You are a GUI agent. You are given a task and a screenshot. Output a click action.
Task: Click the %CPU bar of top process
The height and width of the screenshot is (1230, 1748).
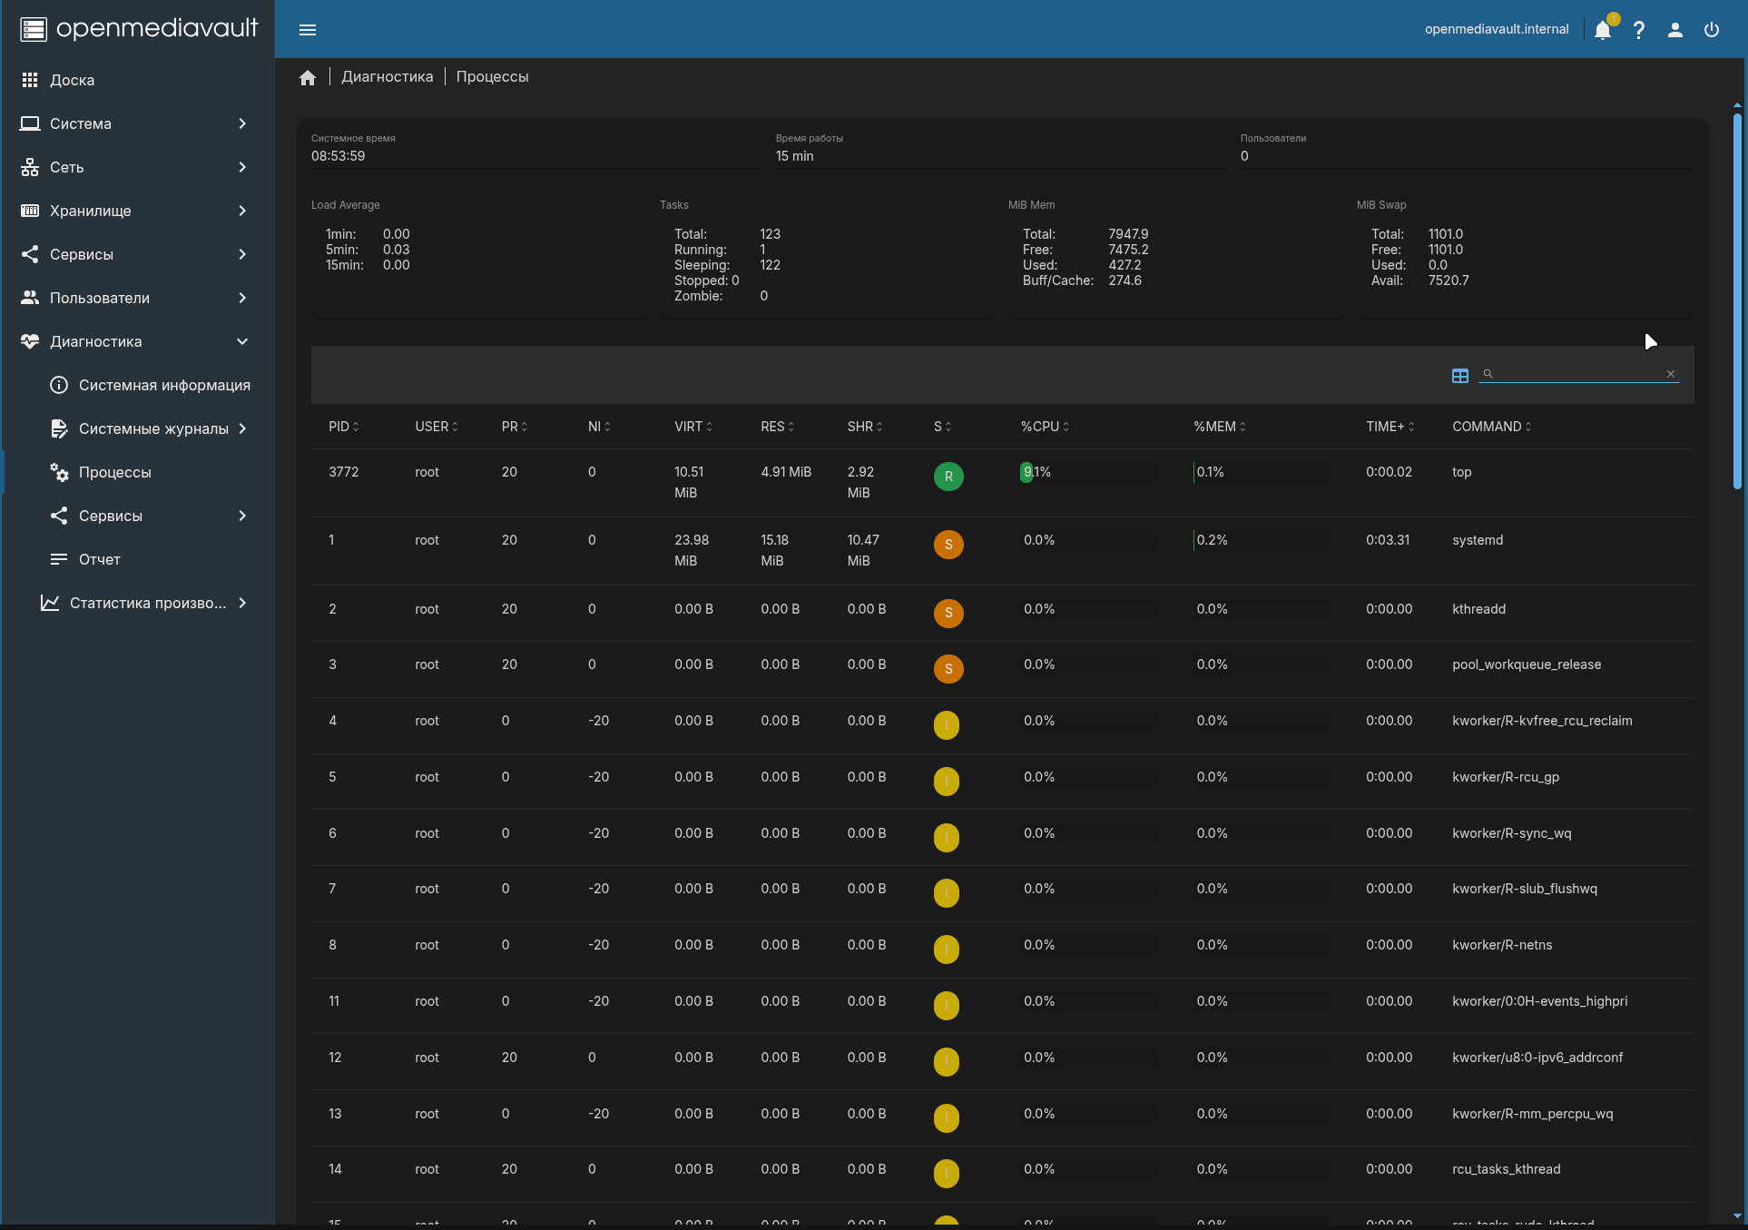click(x=1088, y=472)
